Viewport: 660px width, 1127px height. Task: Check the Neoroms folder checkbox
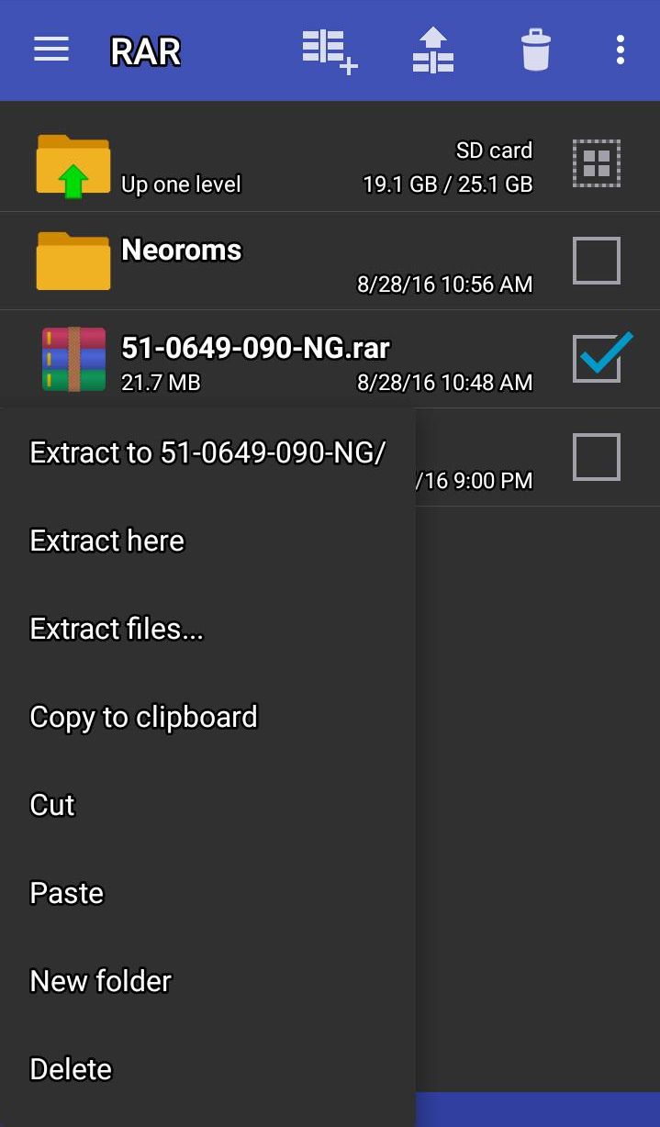[597, 261]
